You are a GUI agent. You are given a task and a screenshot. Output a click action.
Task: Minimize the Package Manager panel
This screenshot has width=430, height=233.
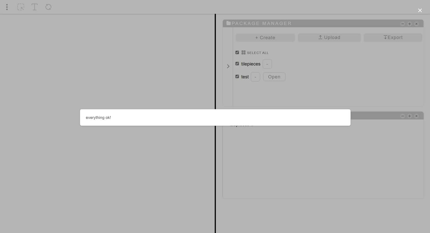click(x=403, y=24)
